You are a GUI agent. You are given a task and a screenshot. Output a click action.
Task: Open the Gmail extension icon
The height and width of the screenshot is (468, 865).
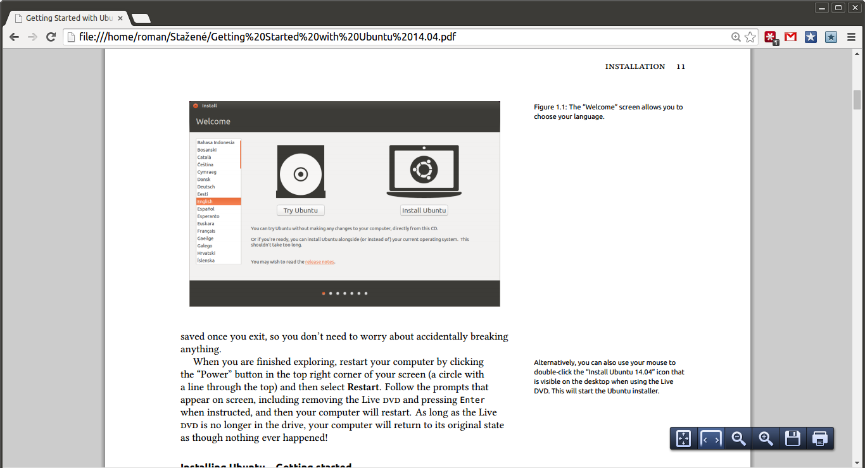790,37
